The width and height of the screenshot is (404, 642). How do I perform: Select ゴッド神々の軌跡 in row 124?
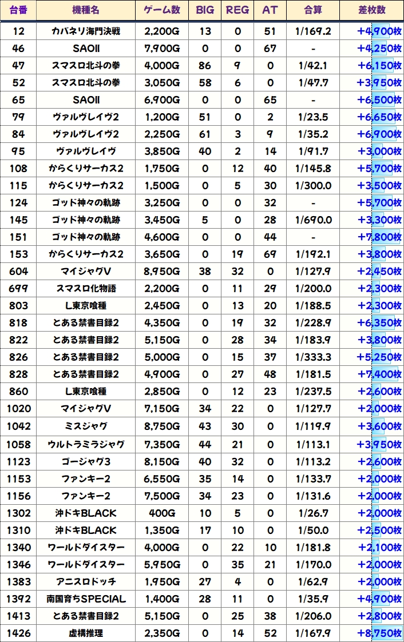pyautogui.click(x=86, y=203)
